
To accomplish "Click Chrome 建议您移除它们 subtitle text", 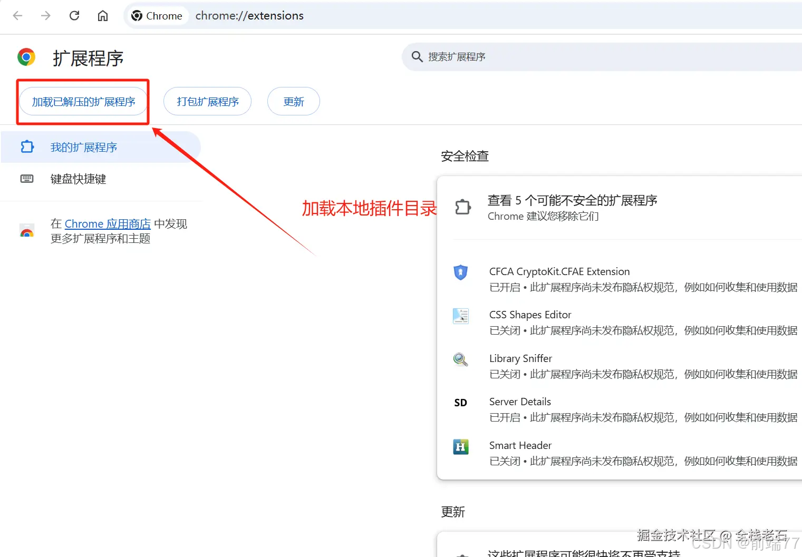I will point(543,216).
